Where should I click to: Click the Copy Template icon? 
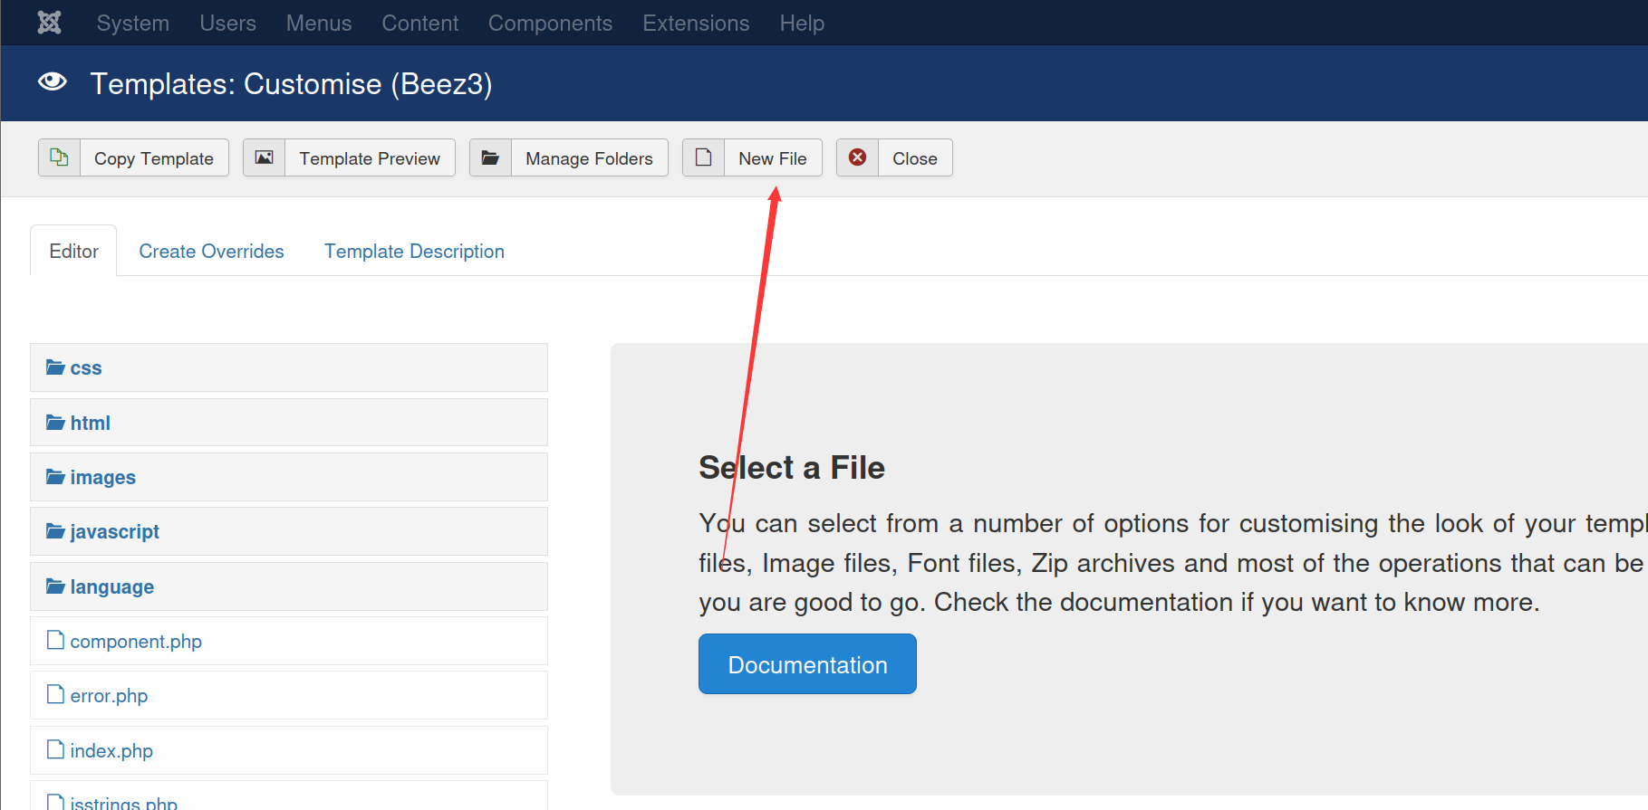pyautogui.click(x=60, y=157)
